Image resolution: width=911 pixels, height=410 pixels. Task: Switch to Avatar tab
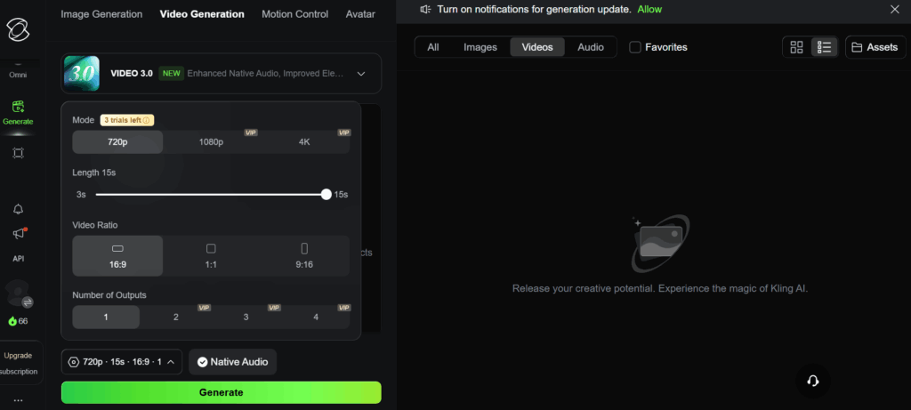(x=360, y=14)
